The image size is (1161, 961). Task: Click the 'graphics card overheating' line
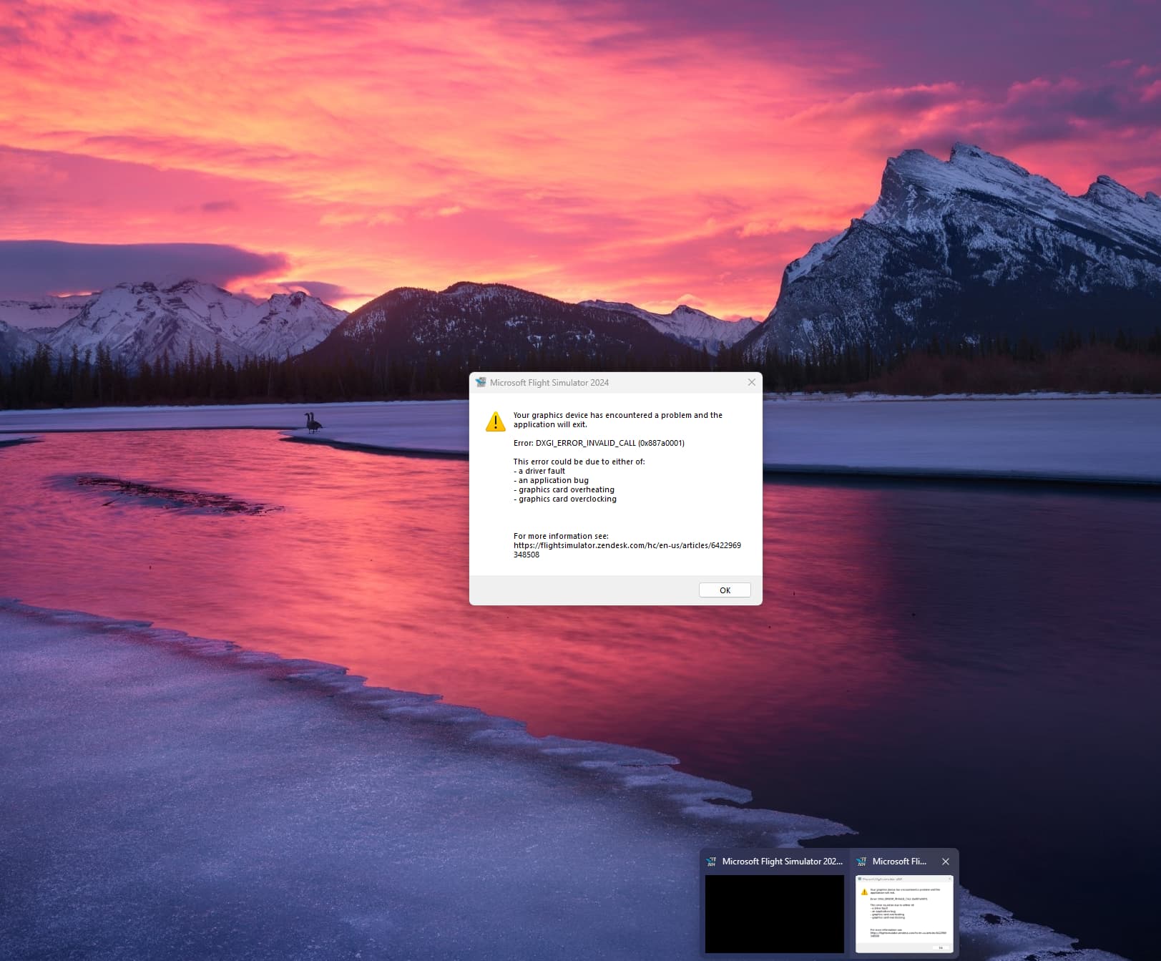point(564,490)
